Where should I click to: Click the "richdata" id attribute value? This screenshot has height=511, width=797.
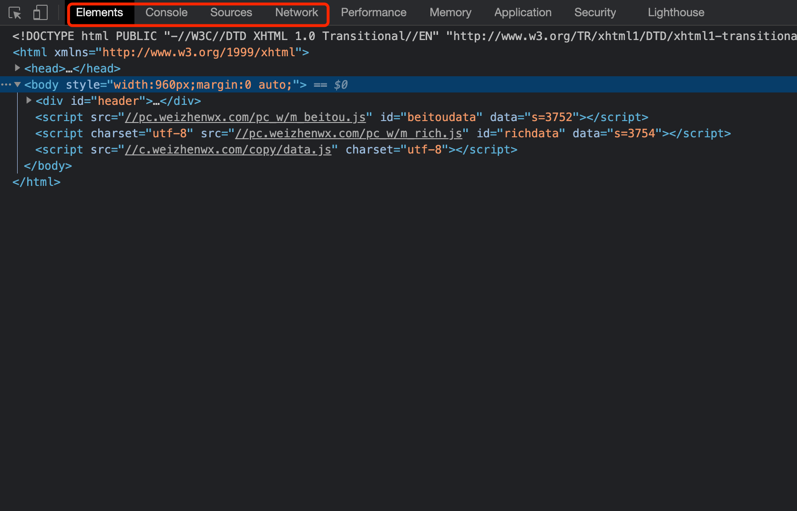point(531,133)
